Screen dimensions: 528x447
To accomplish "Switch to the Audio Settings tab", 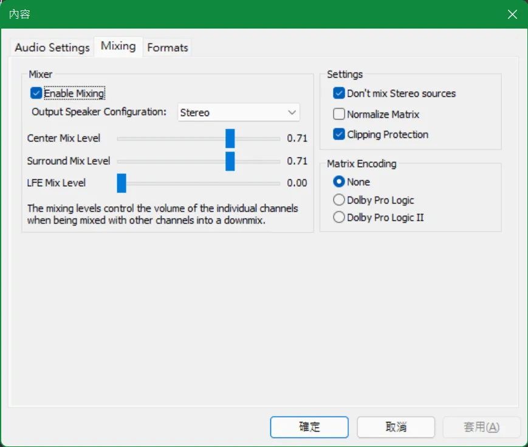I will click(x=52, y=47).
